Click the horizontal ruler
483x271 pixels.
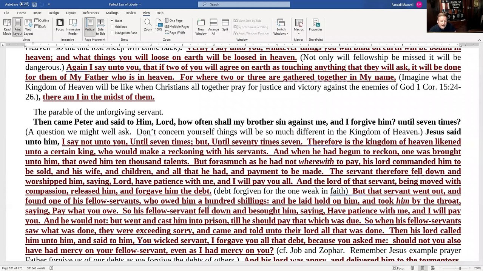click(x=242, y=45)
